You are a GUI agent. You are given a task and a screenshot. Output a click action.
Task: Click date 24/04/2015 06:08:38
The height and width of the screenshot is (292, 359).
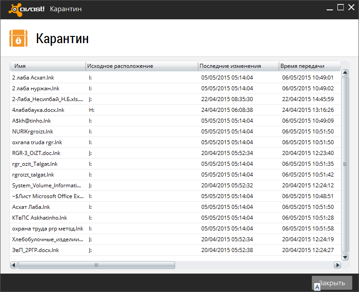point(227,110)
